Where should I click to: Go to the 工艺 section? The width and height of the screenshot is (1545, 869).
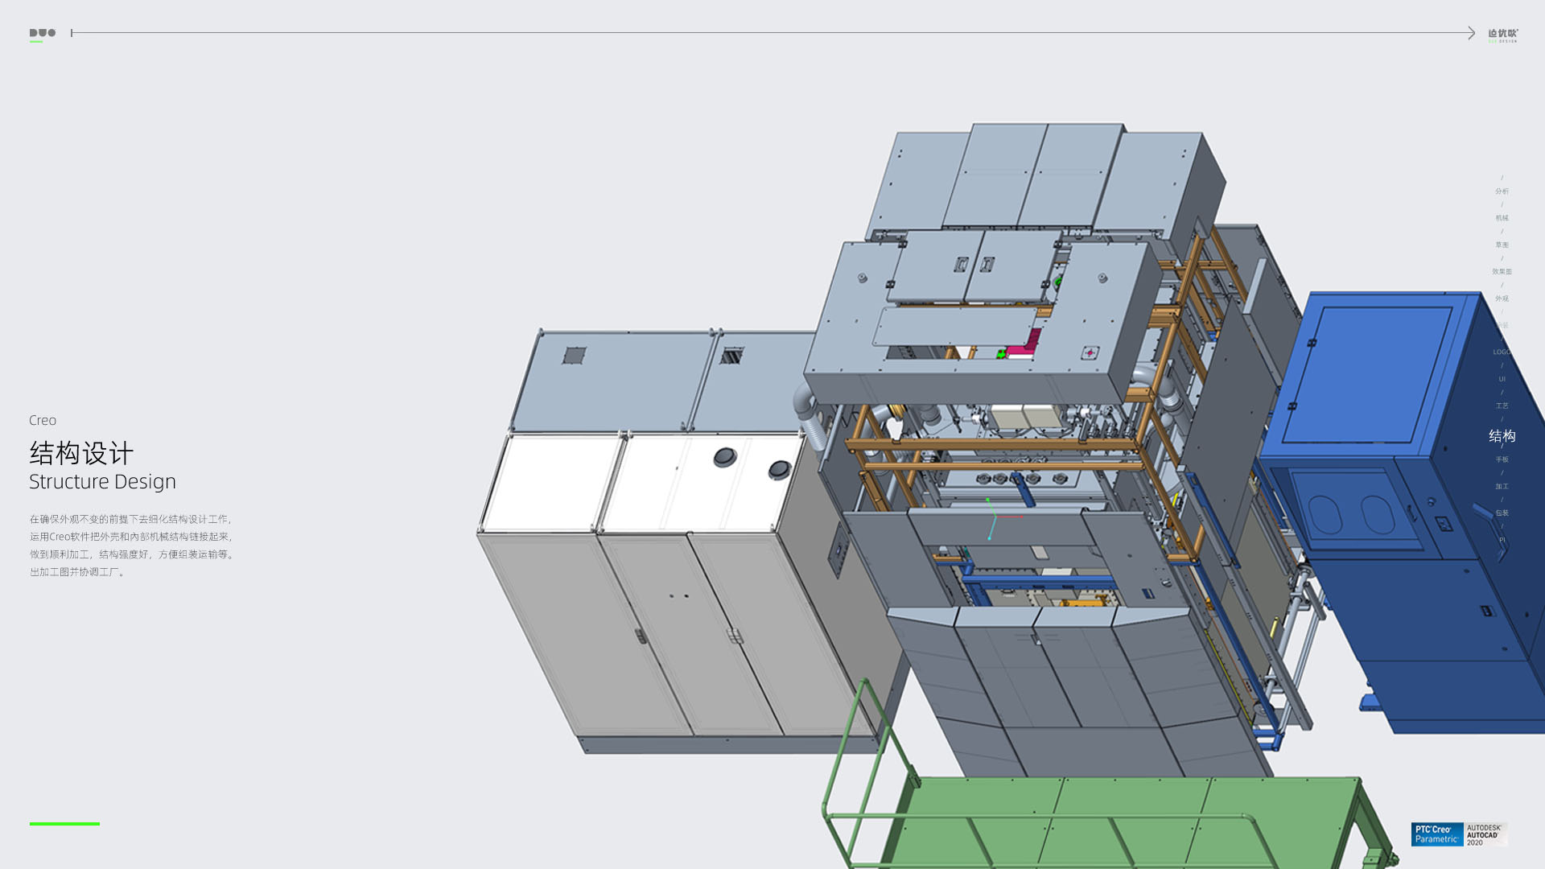point(1502,406)
